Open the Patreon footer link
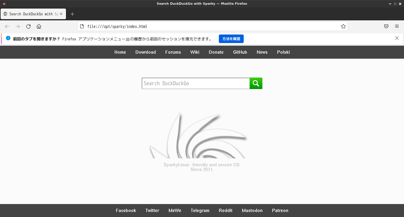Screen dimensions: 404x217 point(280,211)
